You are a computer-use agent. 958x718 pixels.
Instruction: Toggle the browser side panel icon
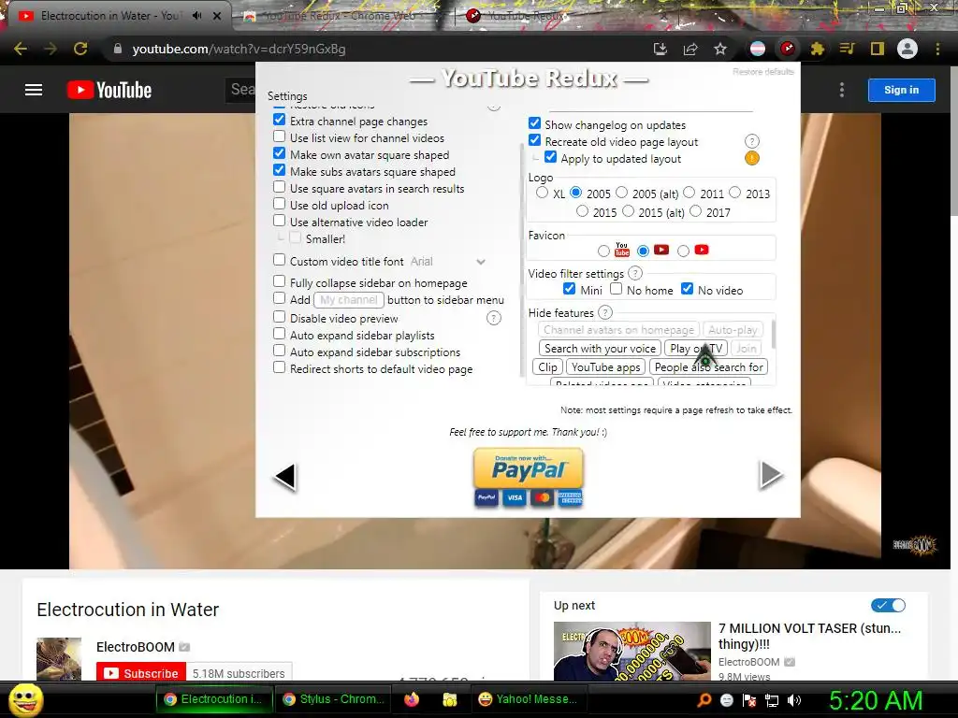(878, 49)
